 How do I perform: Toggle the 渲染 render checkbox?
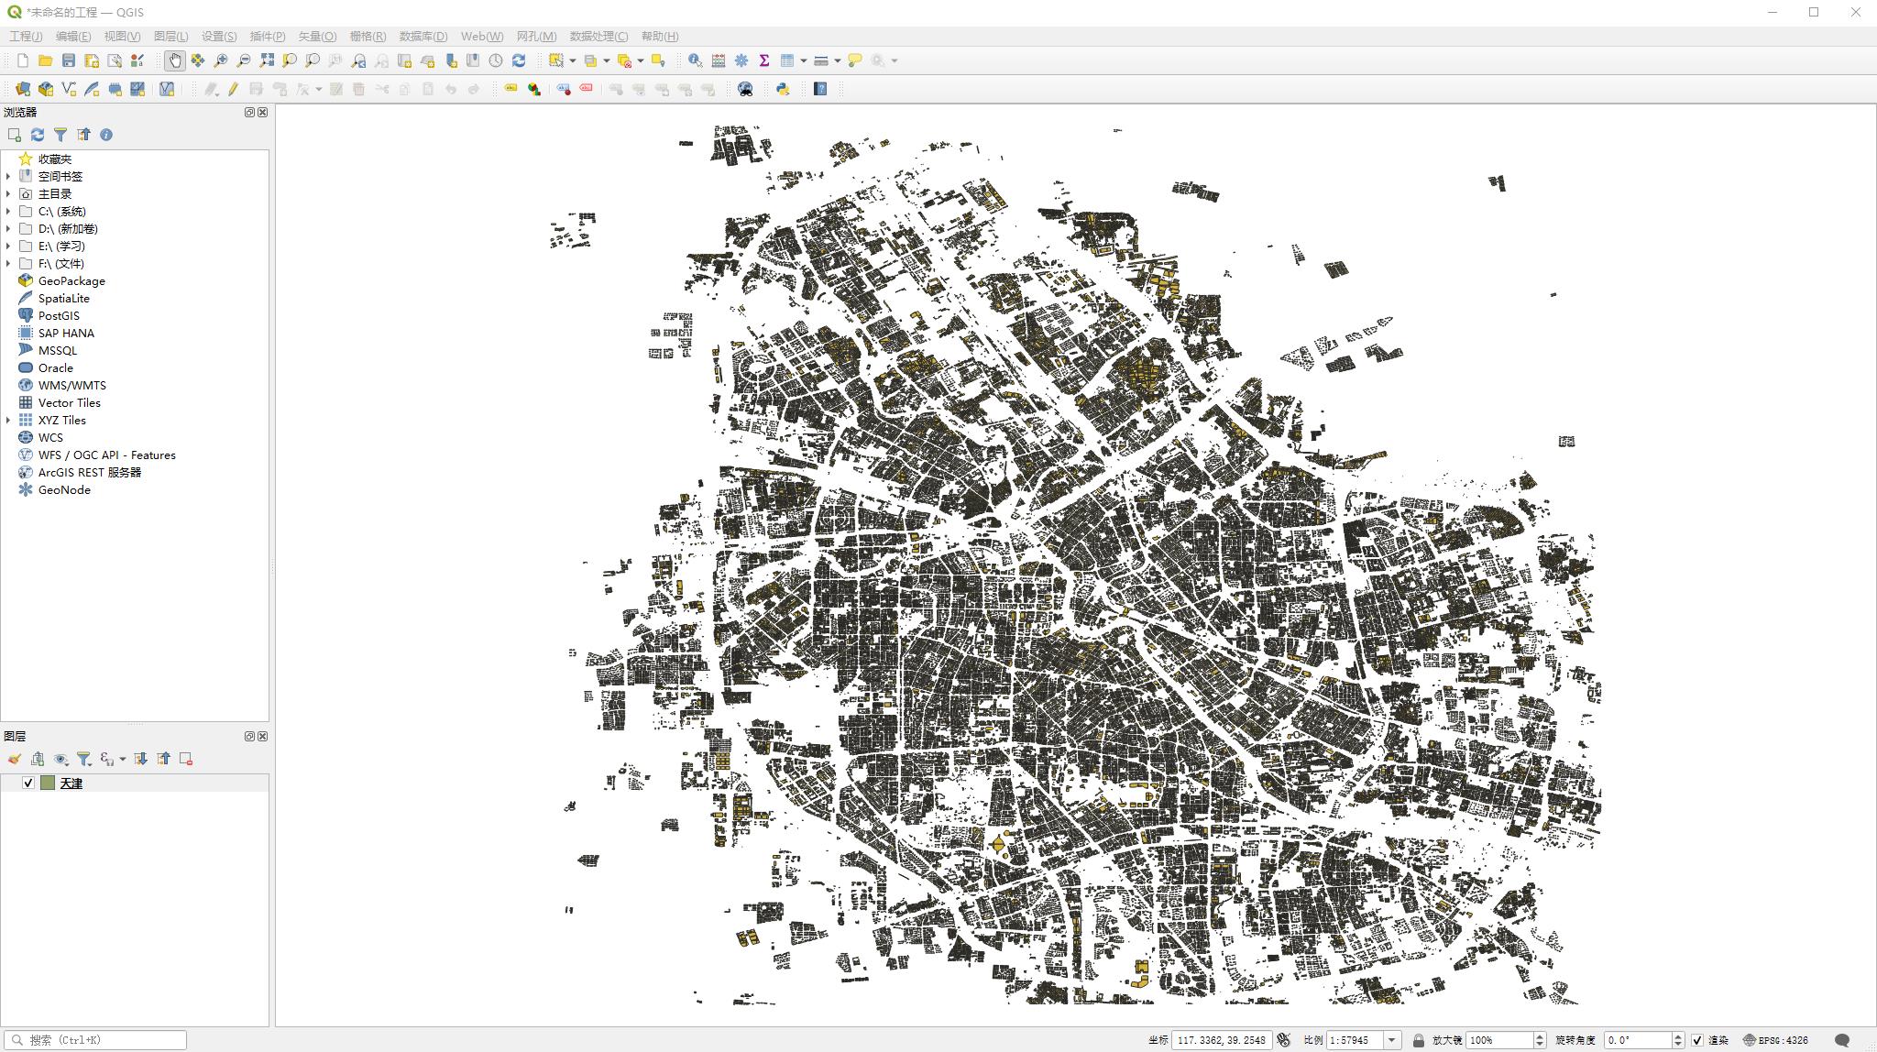click(x=1696, y=1040)
